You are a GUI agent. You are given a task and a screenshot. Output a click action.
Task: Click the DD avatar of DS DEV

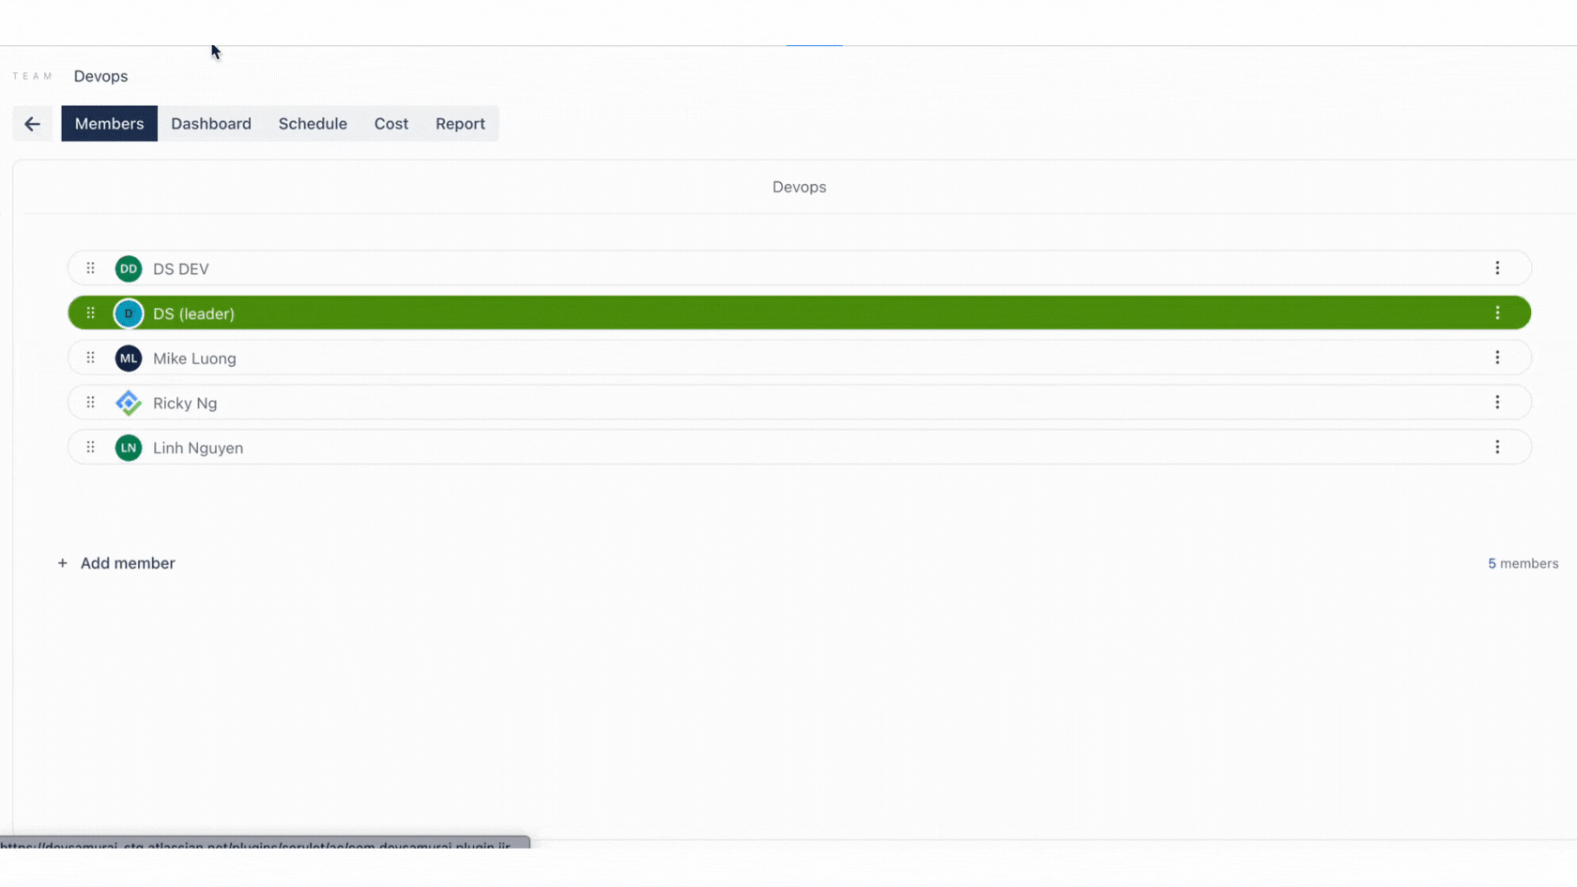129,268
